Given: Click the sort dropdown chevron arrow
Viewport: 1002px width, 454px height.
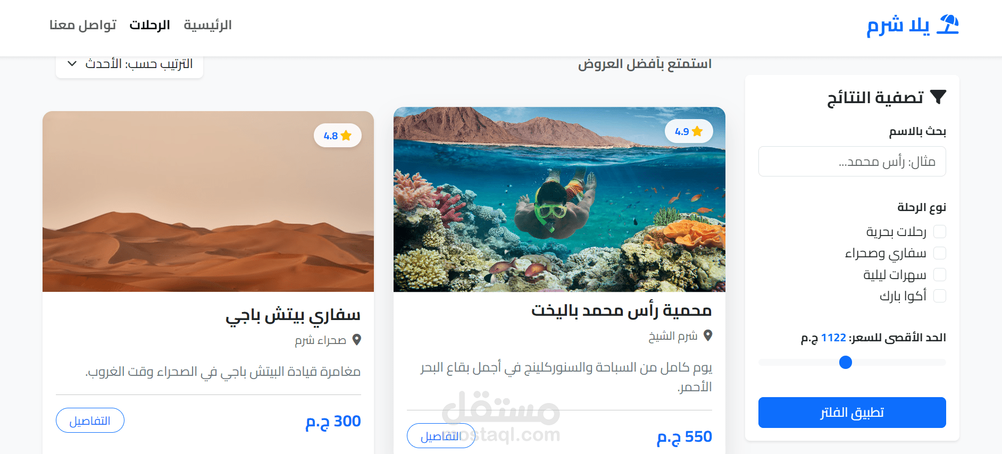Looking at the screenshot, I should pos(72,64).
